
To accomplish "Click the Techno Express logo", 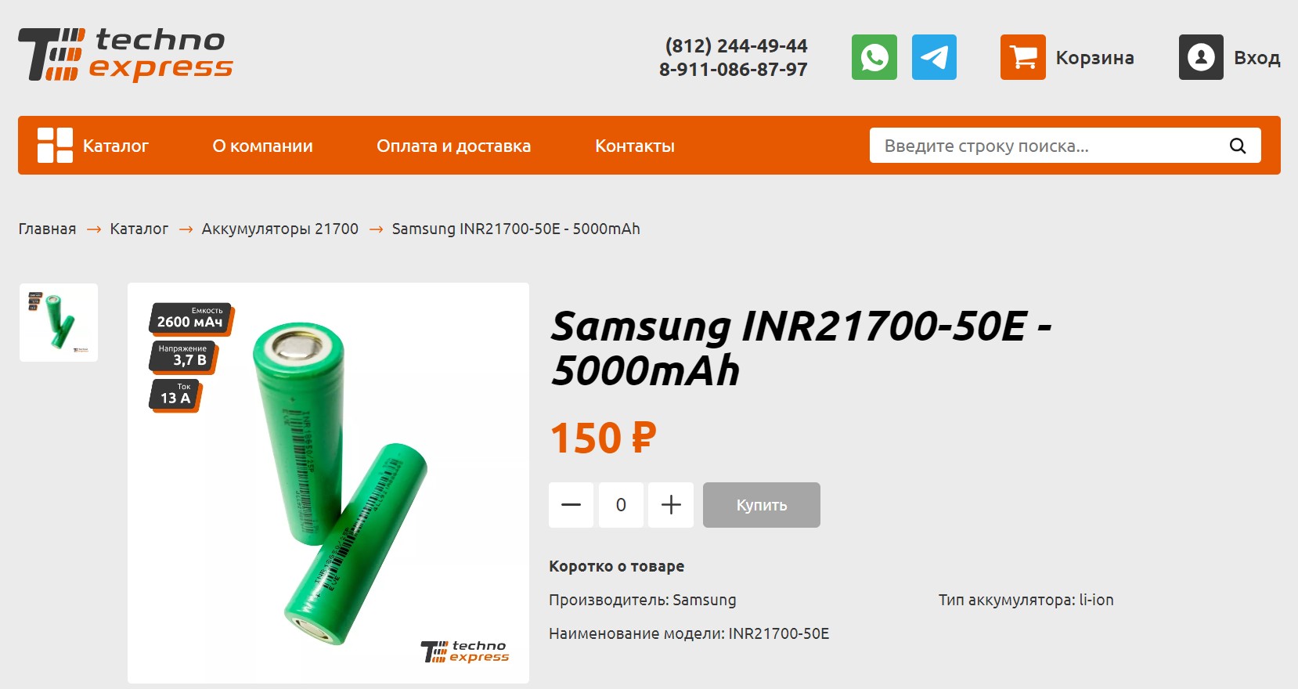I will (x=126, y=55).
